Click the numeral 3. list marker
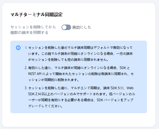The height and width of the screenshot is (129, 159). [x=26, y=88]
